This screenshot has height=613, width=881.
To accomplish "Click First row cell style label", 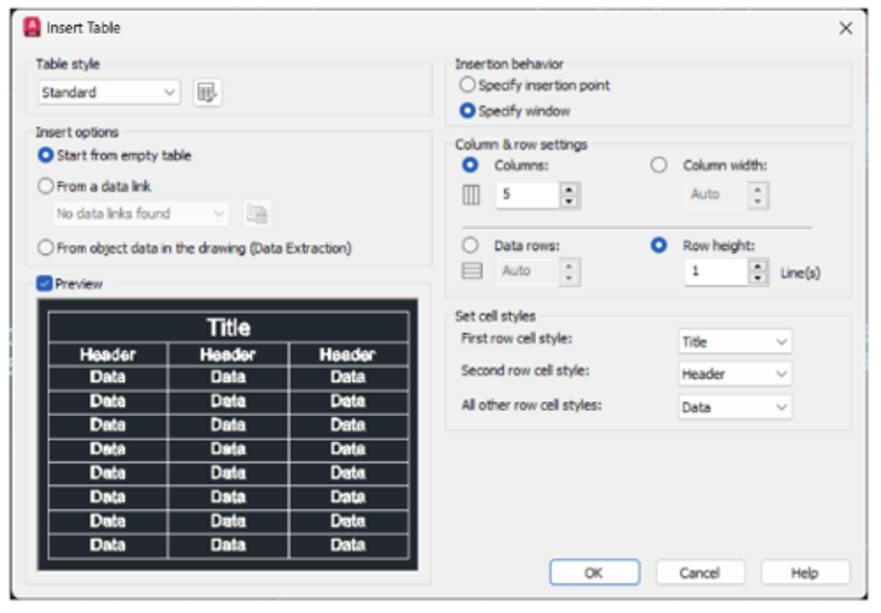I will tap(517, 338).
